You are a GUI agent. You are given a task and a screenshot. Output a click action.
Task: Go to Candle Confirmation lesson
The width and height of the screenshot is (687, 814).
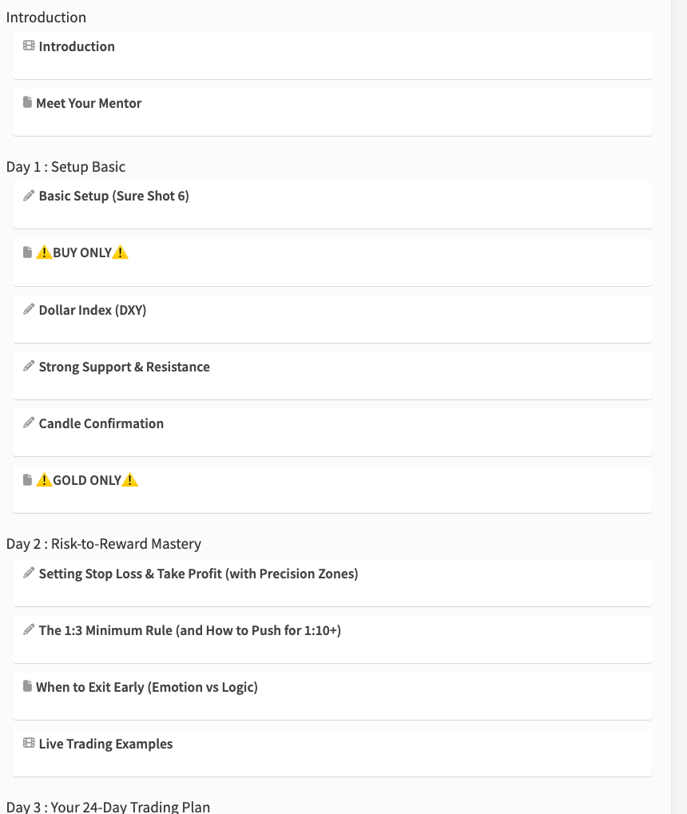[101, 423]
